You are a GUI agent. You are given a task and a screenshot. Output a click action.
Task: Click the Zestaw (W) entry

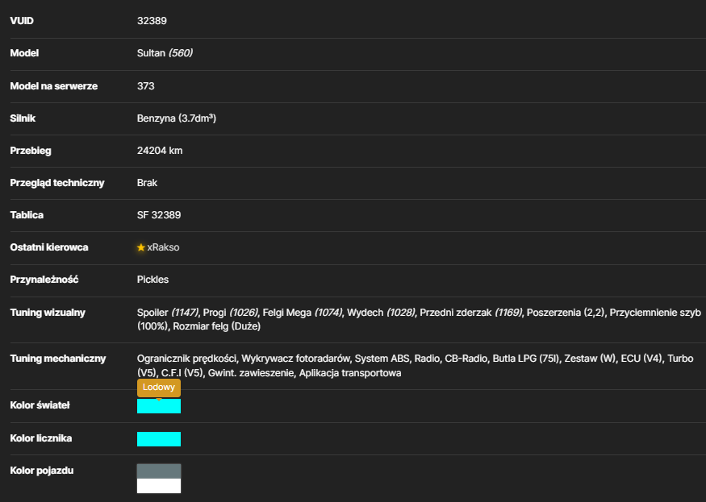(590, 359)
